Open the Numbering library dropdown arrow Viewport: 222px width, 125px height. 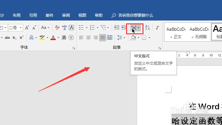click(97, 28)
